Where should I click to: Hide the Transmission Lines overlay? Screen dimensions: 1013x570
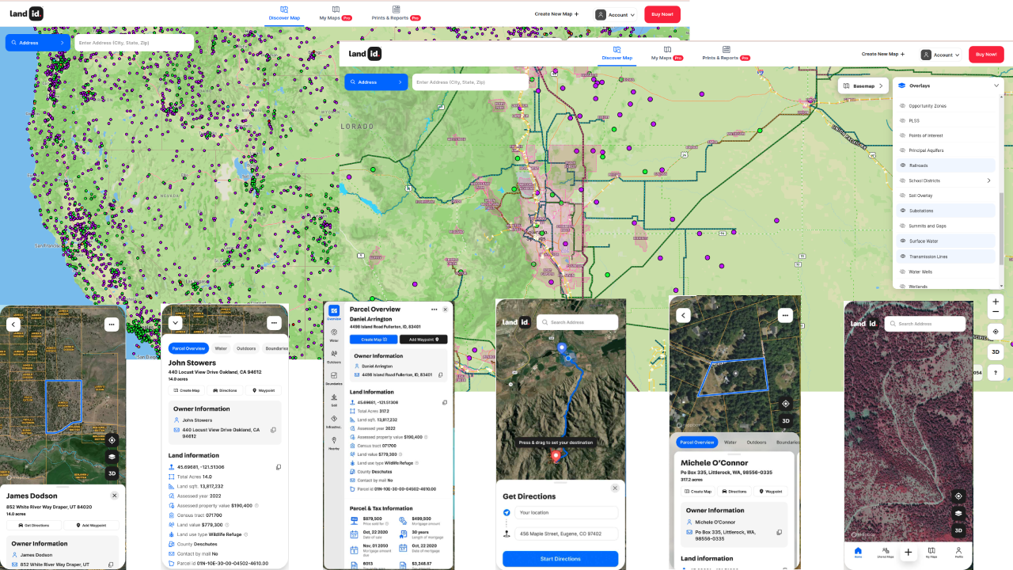[x=902, y=256]
